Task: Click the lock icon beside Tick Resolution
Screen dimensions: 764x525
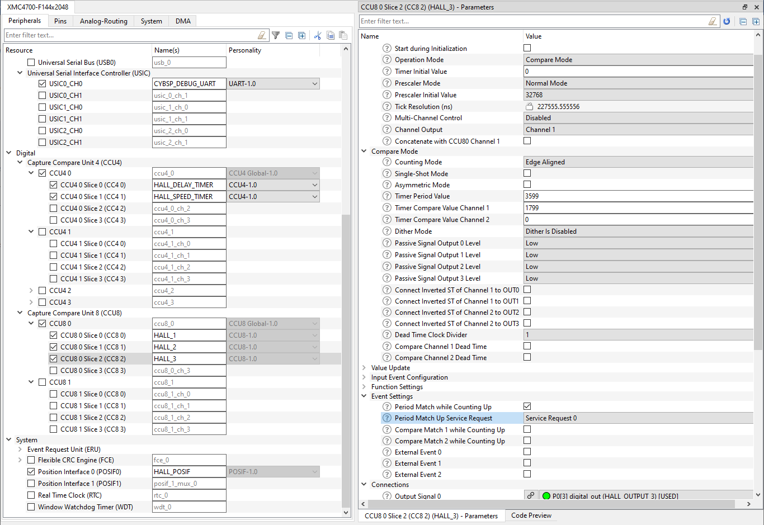Action: coord(530,106)
